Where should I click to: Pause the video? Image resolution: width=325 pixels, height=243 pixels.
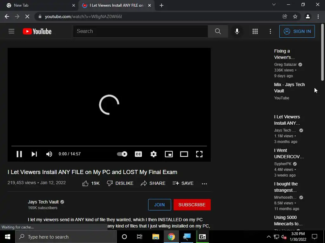[19, 154]
